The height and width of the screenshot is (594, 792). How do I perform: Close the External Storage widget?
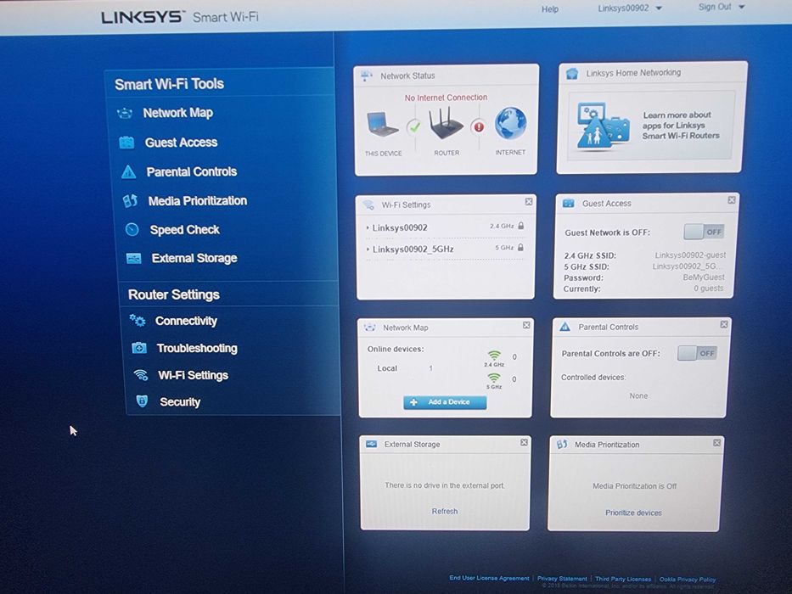pyautogui.click(x=524, y=442)
